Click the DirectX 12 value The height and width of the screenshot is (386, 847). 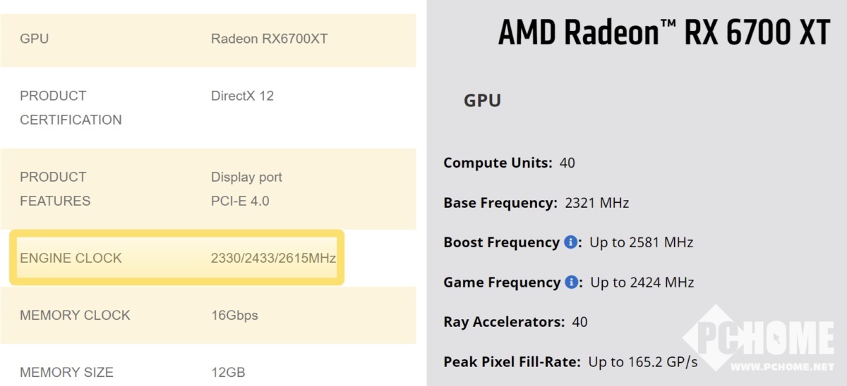coord(242,96)
